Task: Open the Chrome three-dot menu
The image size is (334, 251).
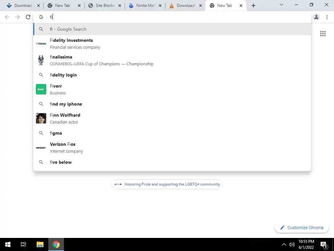Action: pos(327,17)
